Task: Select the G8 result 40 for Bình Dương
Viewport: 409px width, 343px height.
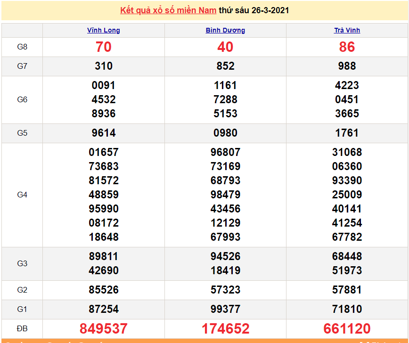Action: 225,47
